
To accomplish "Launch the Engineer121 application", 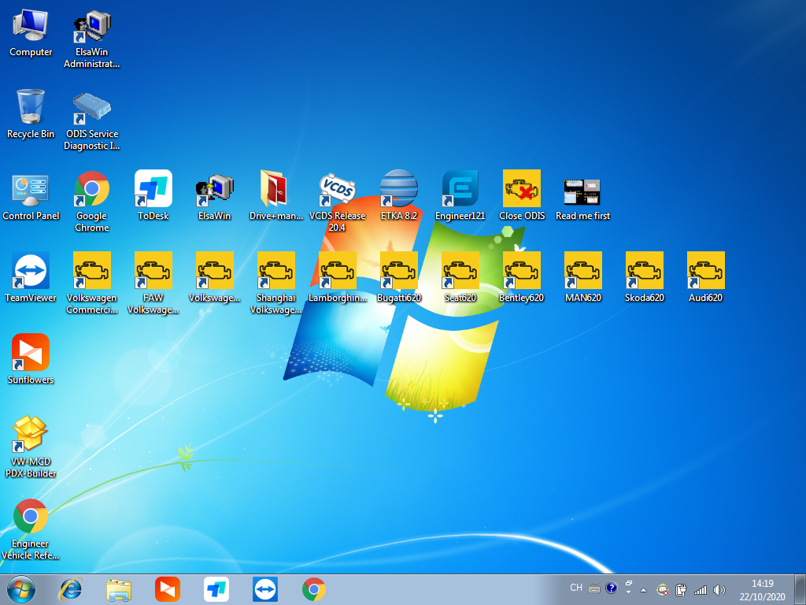I will click(x=460, y=189).
